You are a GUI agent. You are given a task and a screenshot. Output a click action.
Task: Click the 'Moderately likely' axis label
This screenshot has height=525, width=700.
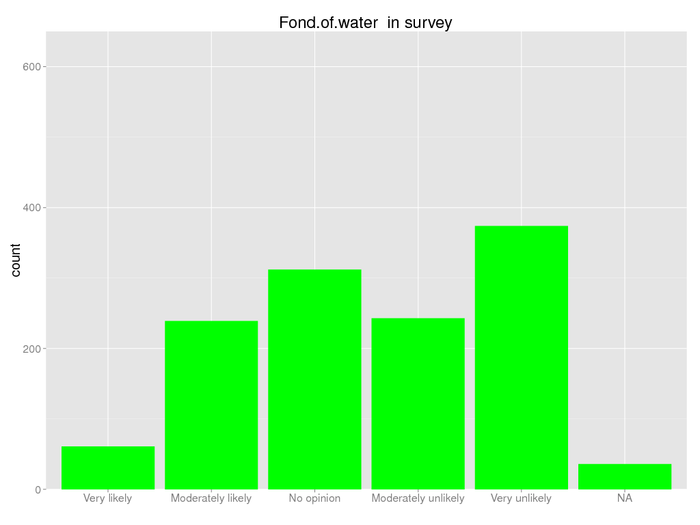(x=211, y=498)
